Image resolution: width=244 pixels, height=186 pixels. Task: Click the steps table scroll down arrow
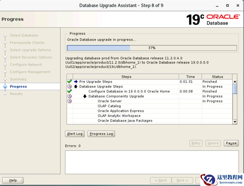click(x=235, y=122)
